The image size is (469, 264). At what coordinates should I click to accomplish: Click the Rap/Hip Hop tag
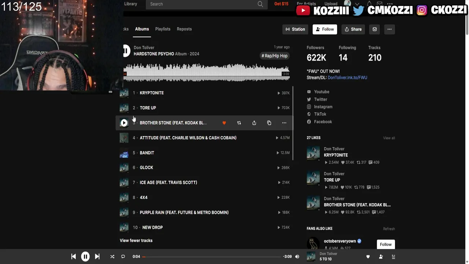[x=274, y=56]
